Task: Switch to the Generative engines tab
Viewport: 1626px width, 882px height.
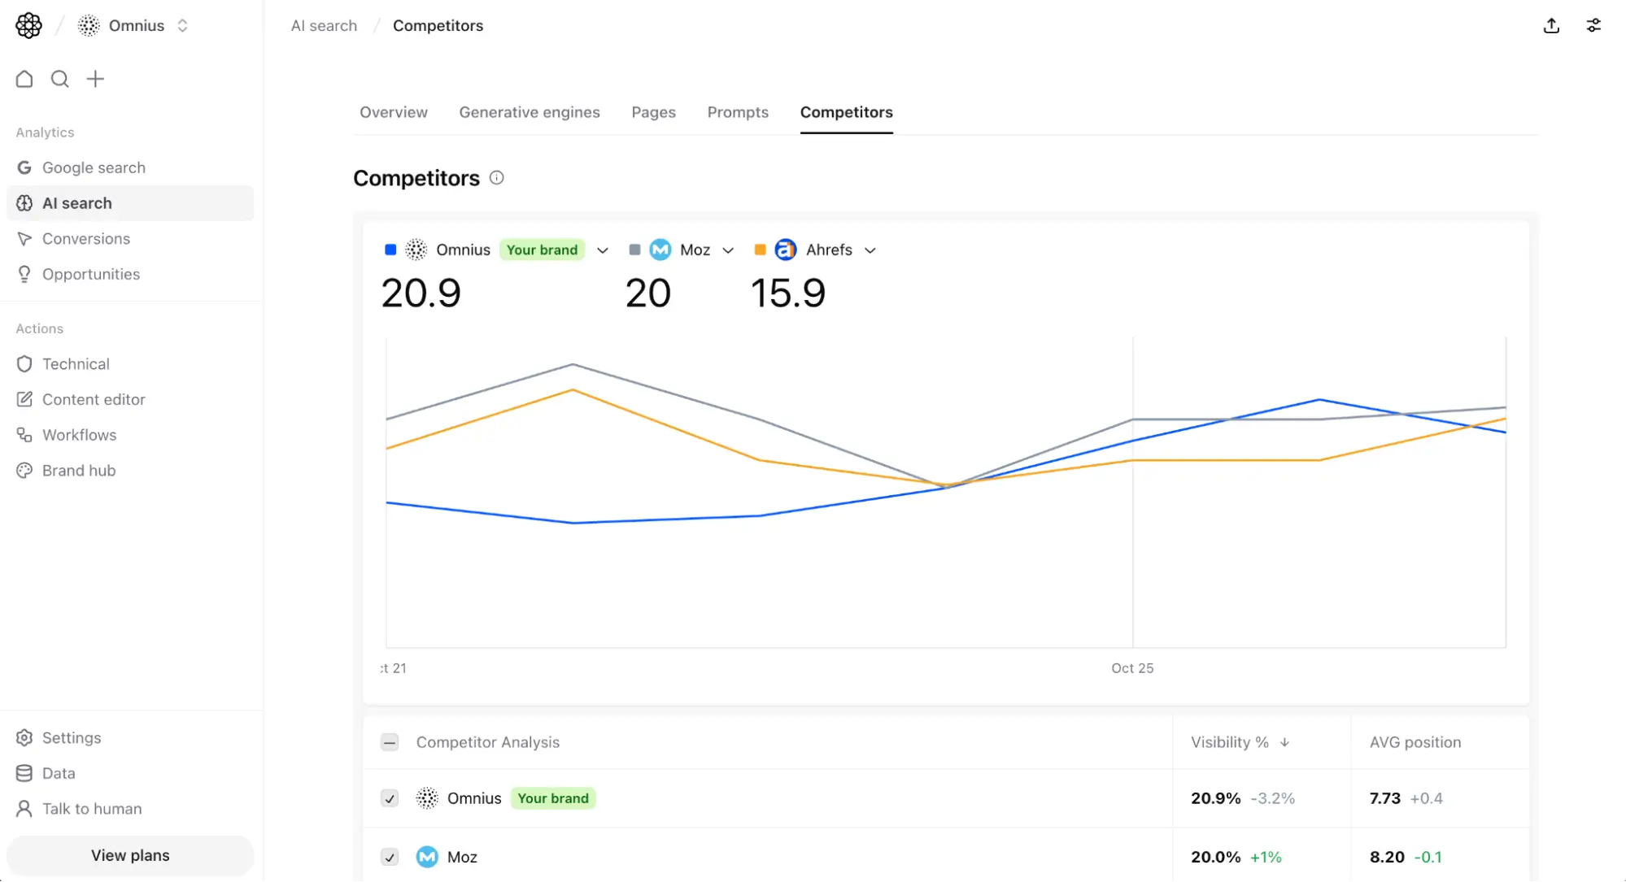Action: [530, 112]
